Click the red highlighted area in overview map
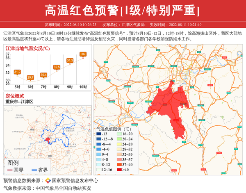The image size is (246, 193). click(x=48, y=140)
